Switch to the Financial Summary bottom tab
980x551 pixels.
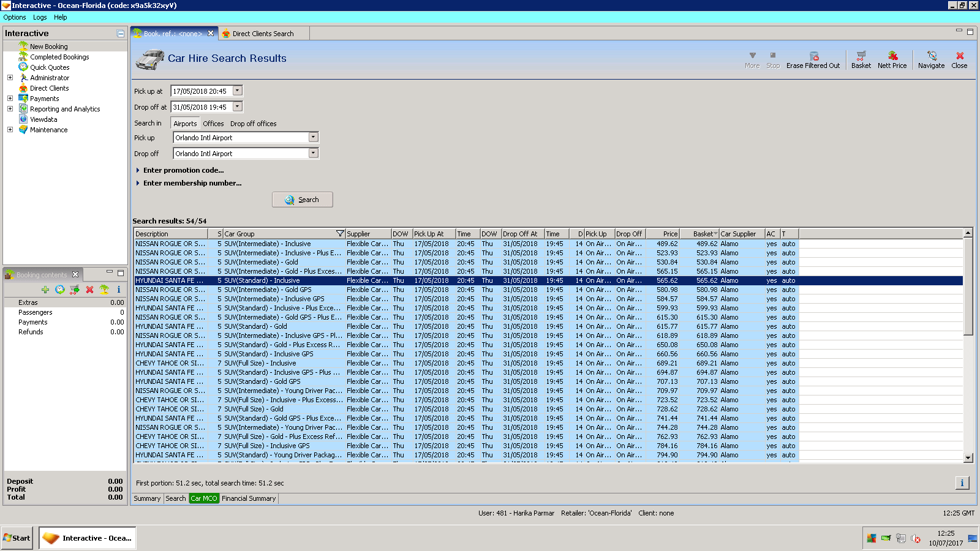[249, 498]
